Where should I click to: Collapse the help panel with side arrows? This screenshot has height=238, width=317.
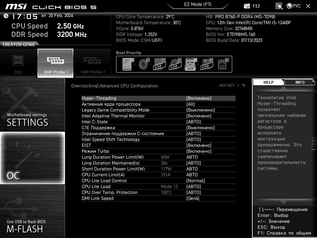click(313, 150)
